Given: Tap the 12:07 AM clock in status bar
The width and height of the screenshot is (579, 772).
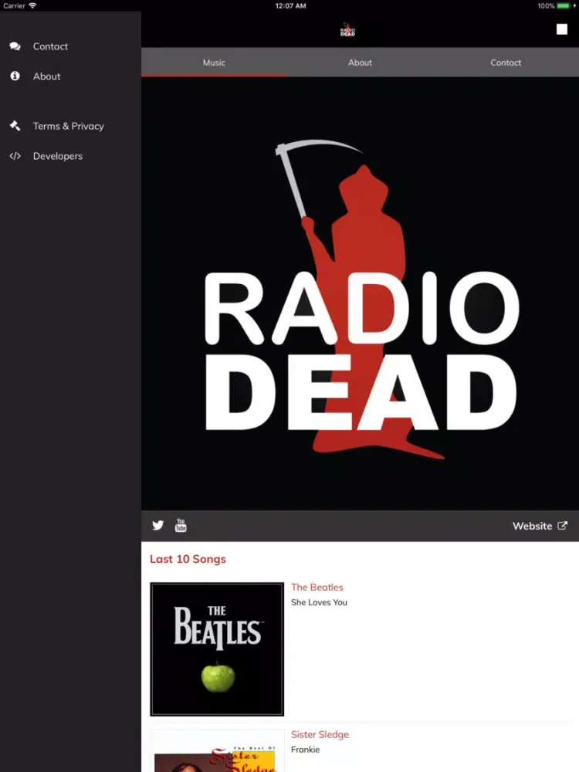Looking at the screenshot, I should (x=290, y=6).
